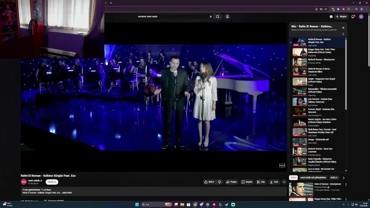Image resolution: width=370 pixels, height=208 pixels.
Task: Open Chrome three-dot menu
Action: pos(367,9)
